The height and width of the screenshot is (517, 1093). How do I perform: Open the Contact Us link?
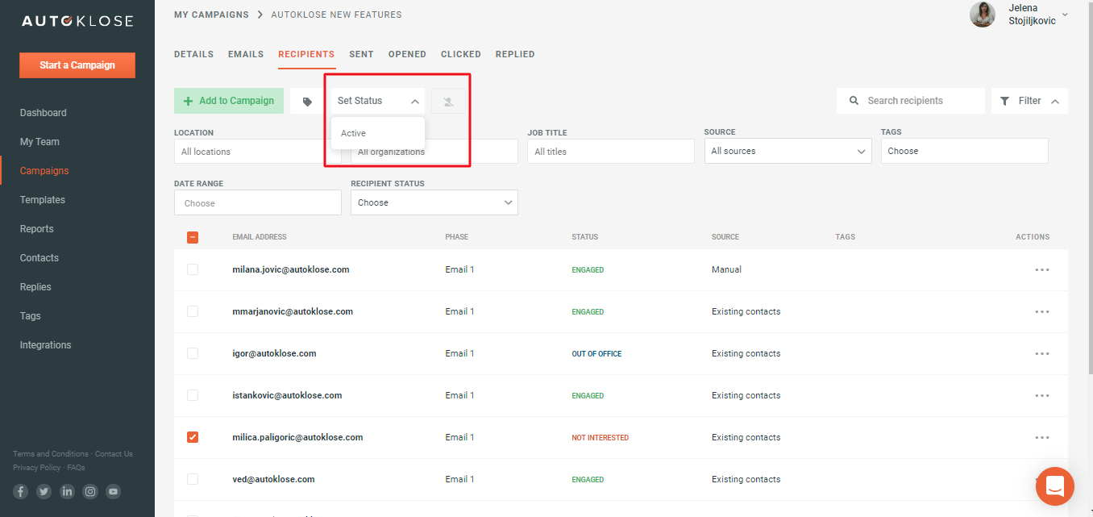pos(114,454)
